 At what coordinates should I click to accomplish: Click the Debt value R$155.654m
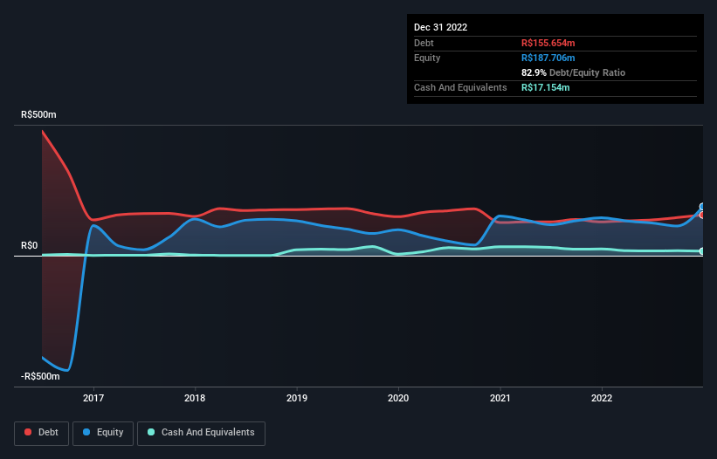(x=548, y=43)
